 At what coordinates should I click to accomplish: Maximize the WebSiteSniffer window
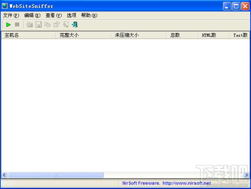(236, 6)
